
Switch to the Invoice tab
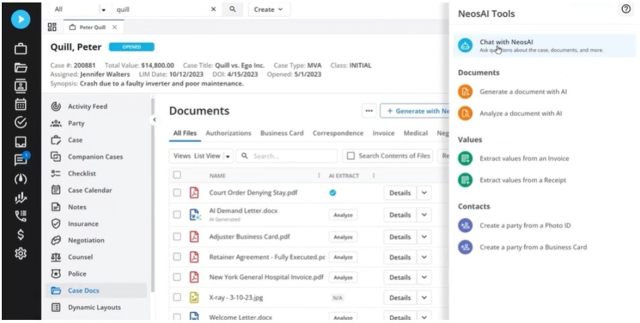tap(383, 133)
